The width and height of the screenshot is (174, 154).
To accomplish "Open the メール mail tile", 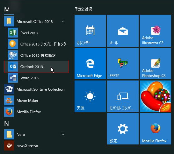I will (x=123, y=31).
